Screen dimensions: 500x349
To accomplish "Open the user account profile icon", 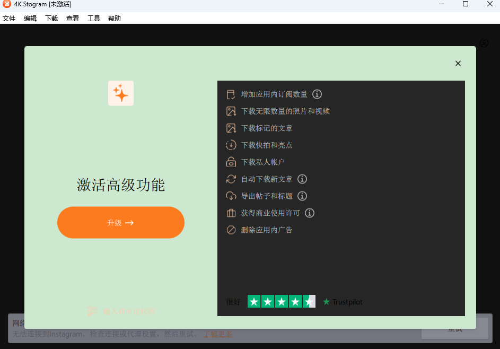I will click(x=484, y=43).
